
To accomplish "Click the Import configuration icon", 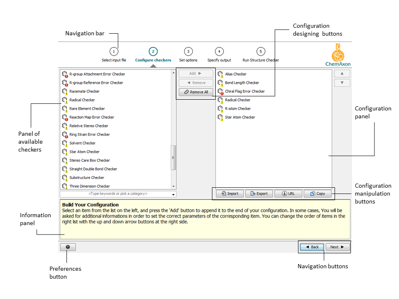I will [x=229, y=193].
